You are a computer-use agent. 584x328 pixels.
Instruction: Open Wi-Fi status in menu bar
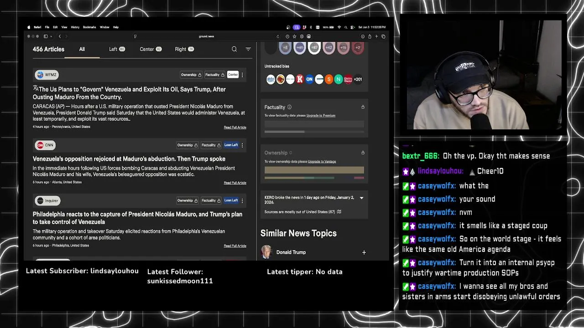(x=339, y=27)
